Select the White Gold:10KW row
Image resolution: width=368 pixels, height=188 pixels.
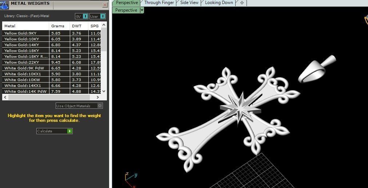(x=52, y=80)
